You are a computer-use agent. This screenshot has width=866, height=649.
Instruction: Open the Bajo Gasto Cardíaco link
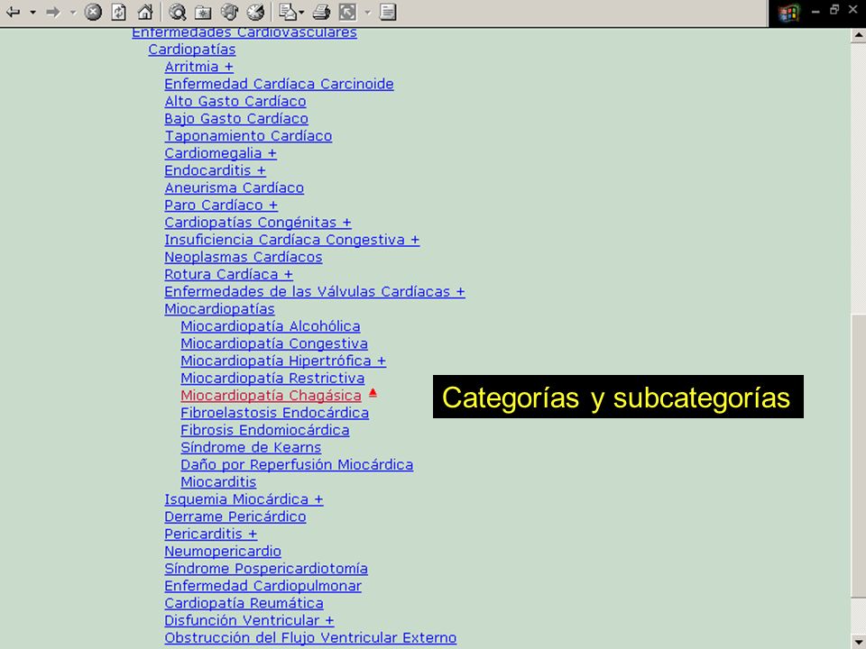pyautogui.click(x=236, y=118)
